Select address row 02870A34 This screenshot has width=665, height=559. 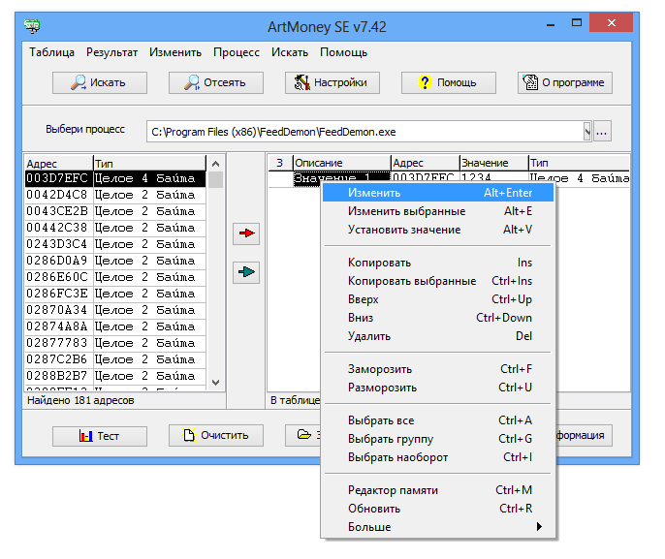pos(115,311)
